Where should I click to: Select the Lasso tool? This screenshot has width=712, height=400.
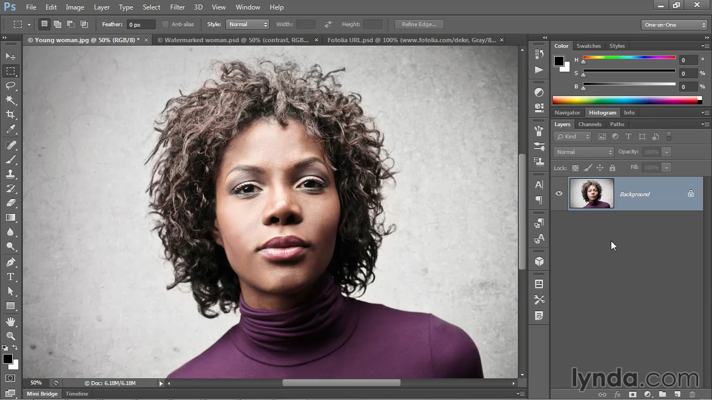tap(11, 86)
